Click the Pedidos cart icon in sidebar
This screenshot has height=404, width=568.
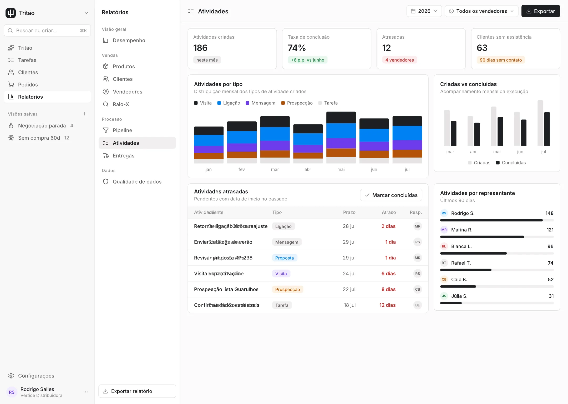[x=11, y=85]
